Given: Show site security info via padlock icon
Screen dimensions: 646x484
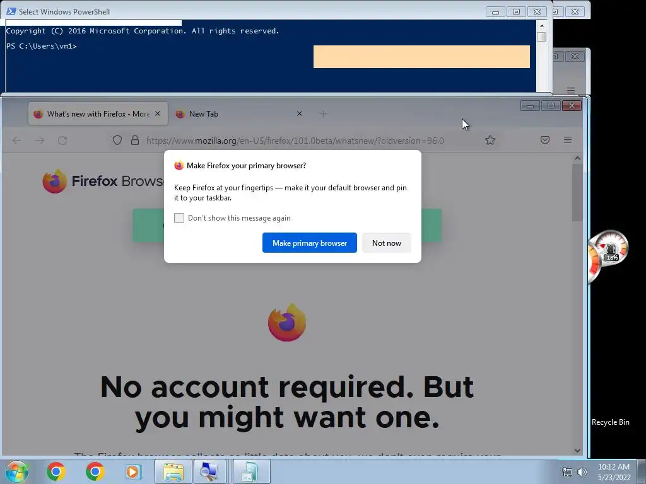Looking at the screenshot, I should tap(135, 140).
